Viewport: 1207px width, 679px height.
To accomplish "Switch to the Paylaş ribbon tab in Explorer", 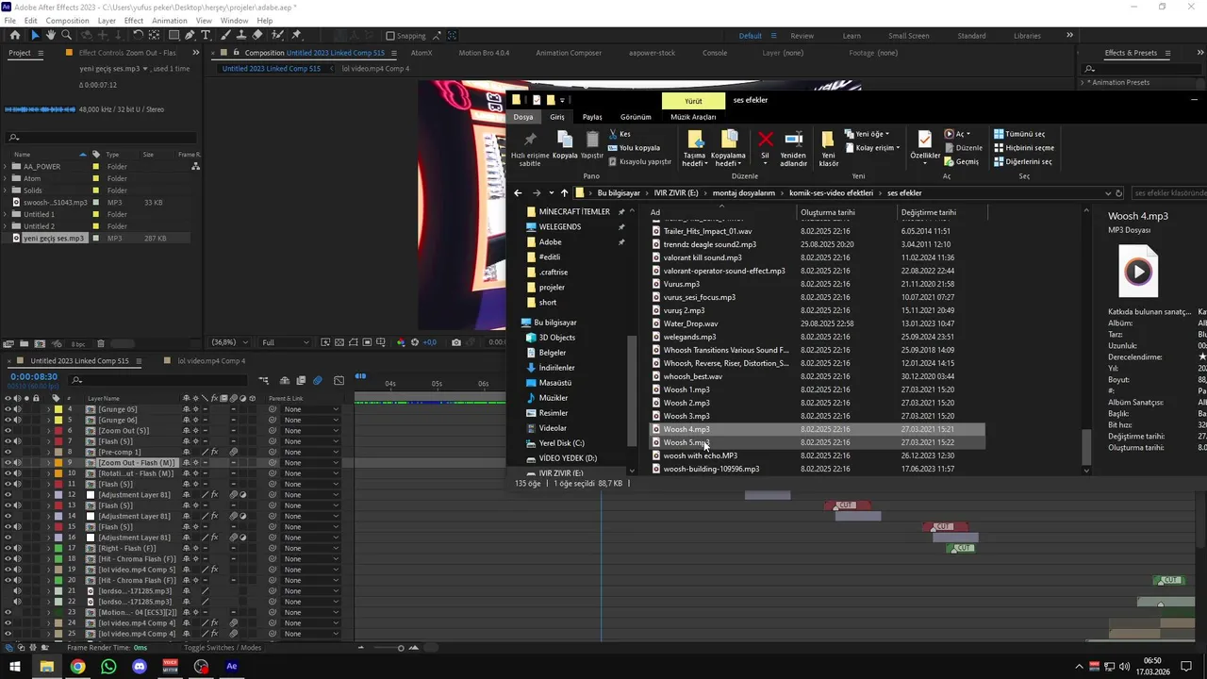I will pyautogui.click(x=592, y=117).
